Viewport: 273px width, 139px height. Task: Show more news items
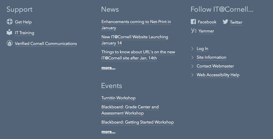click(x=108, y=68)
